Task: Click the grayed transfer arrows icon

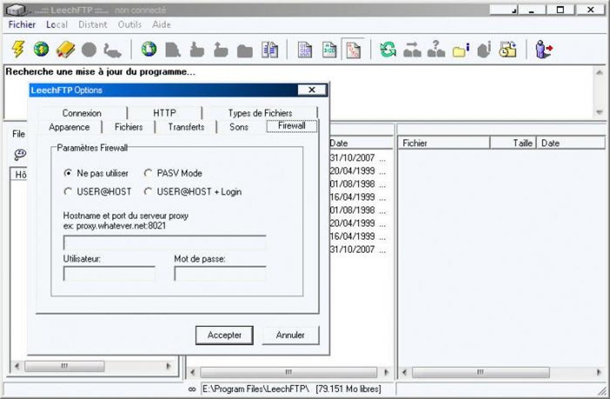Action: [412, 50]
